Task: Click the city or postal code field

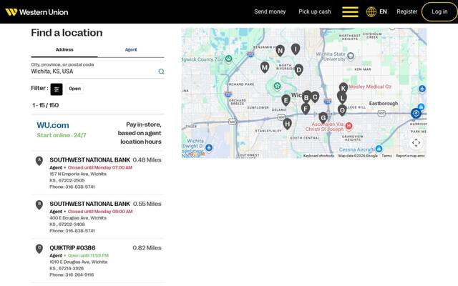Action: (94, 71)
